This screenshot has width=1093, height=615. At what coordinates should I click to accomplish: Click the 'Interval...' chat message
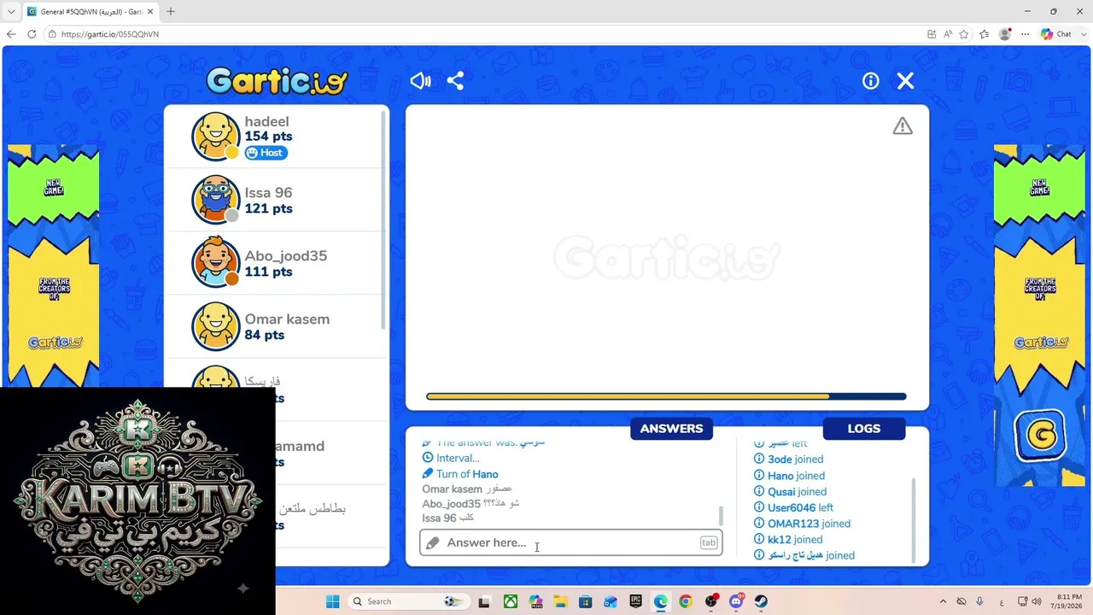[451, 458]
